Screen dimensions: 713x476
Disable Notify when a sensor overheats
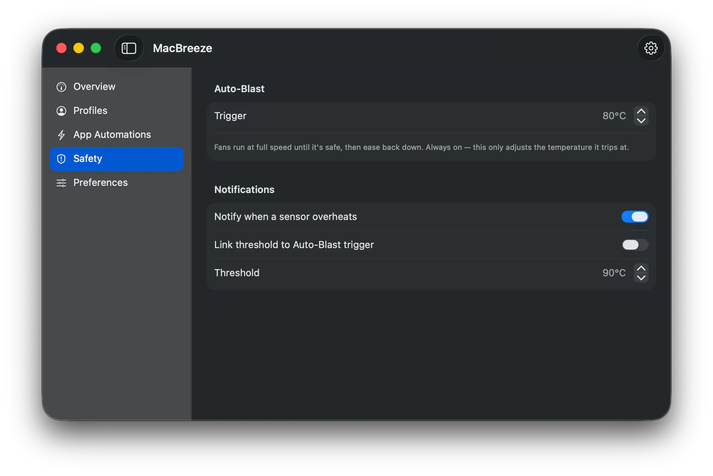(635, 217)
